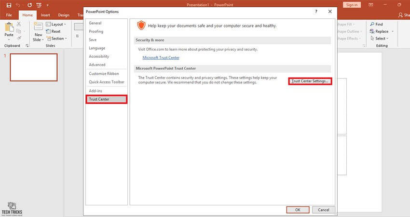Click the dialog Help question mark
Viewport: 410px width, 217px height.
[316, 12]
